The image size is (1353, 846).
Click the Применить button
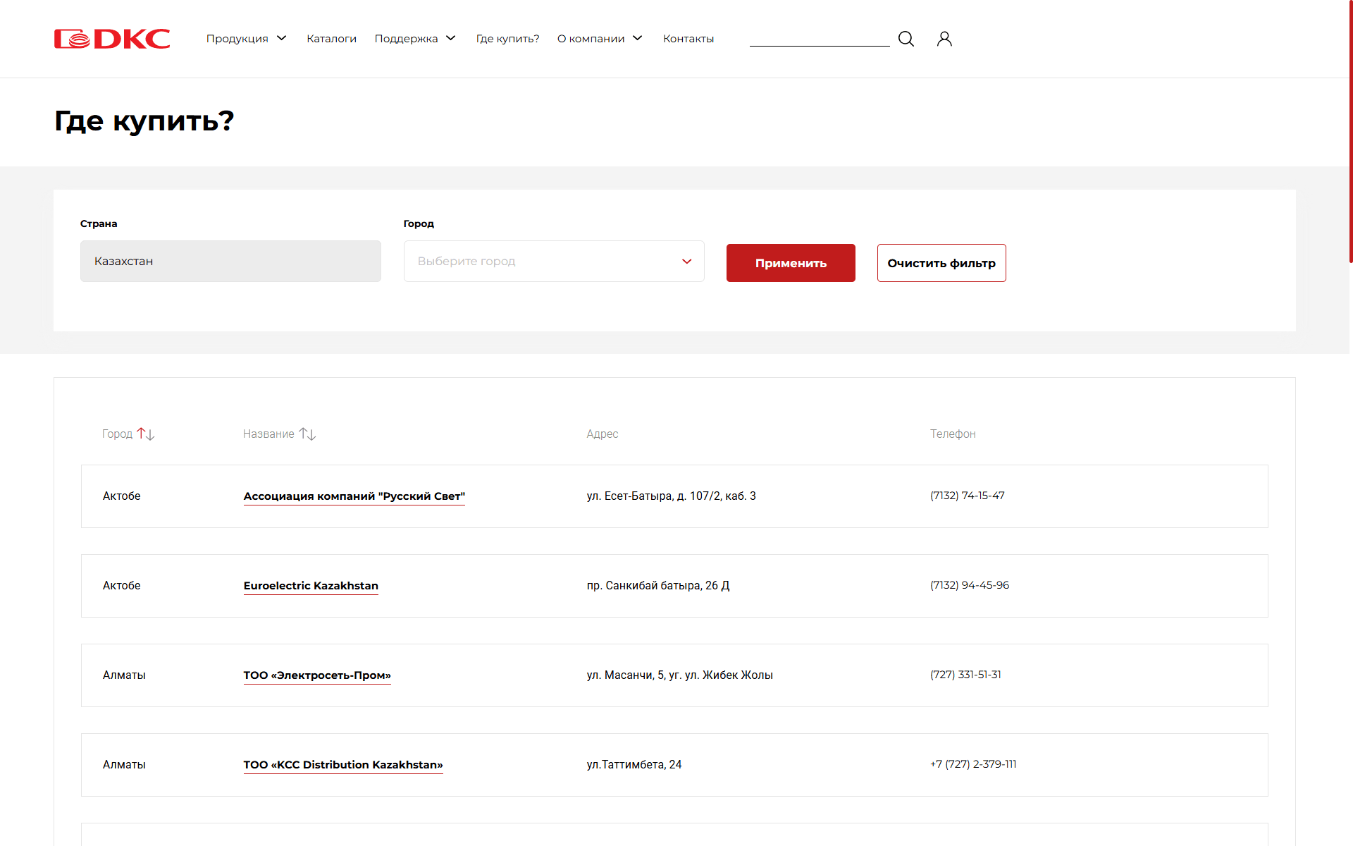pyautogui.click(x=791, y=263)
